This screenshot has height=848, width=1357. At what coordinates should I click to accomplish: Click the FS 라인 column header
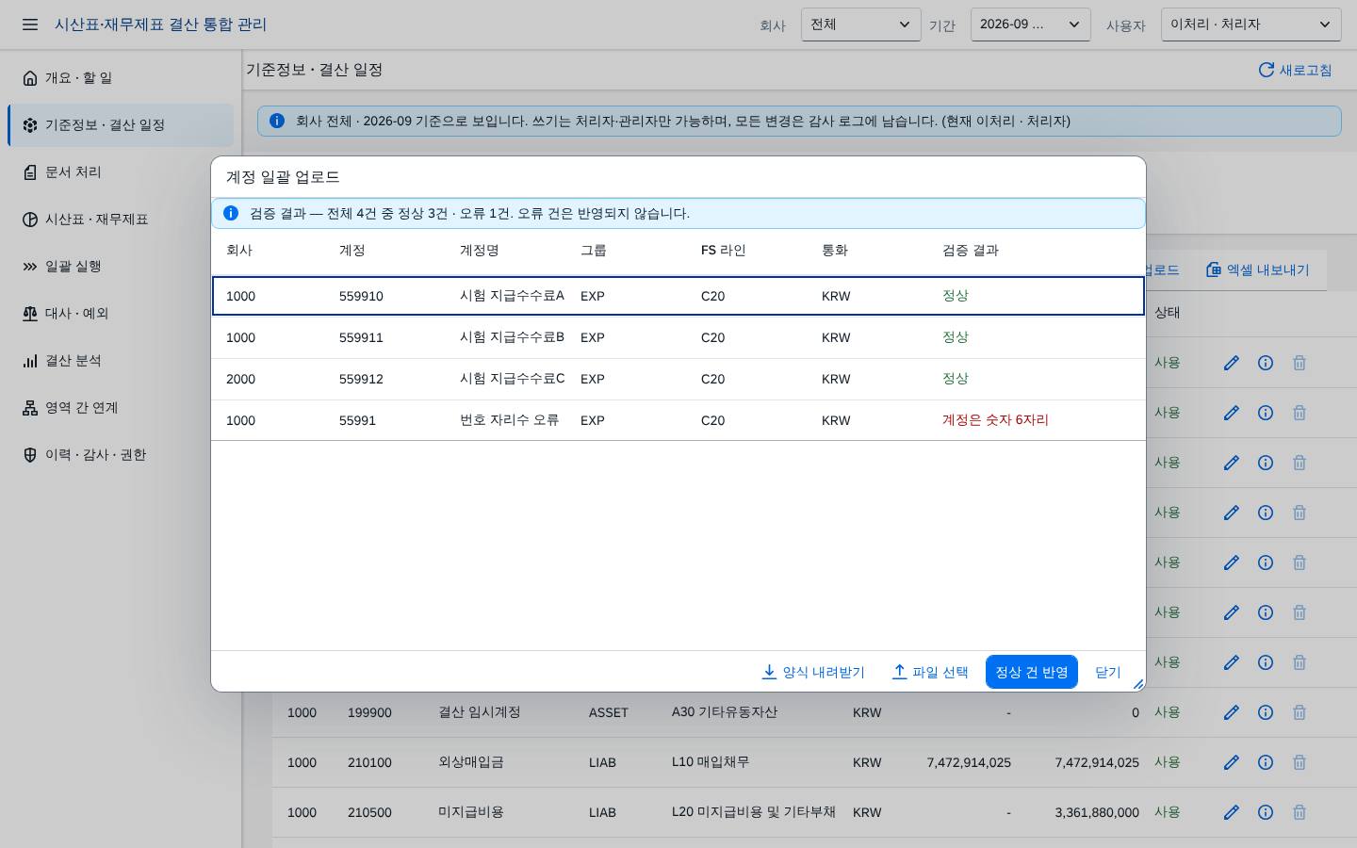click(x=723, y=251)
